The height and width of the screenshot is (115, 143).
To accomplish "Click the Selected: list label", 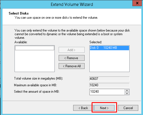I will point(96,42).
